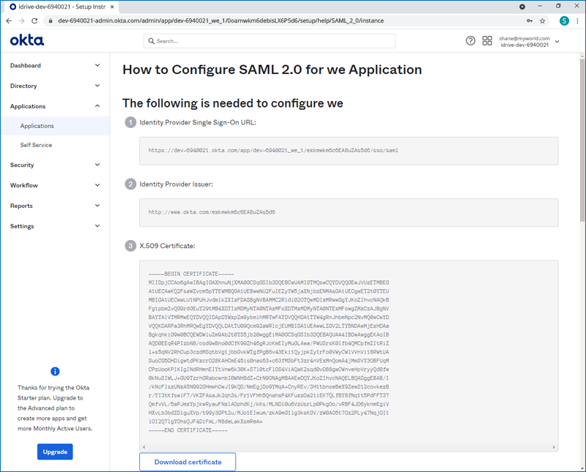Viewport: 586px width, 472px height.
Task: Open Chrome three-dot menu
Action: coord(578,20)
